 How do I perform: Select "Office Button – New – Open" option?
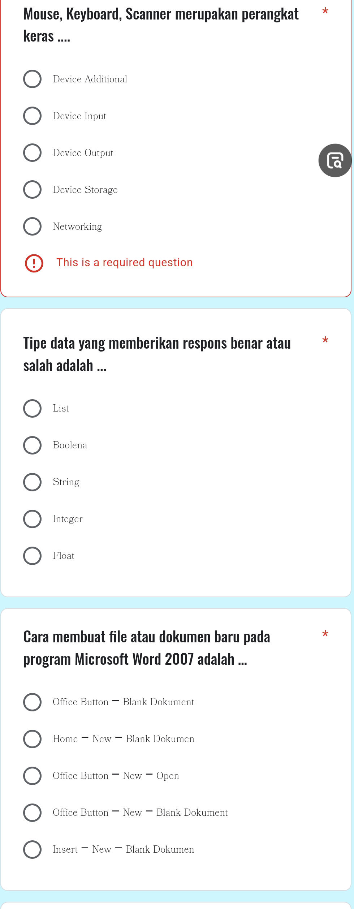[x=32, y=776]
